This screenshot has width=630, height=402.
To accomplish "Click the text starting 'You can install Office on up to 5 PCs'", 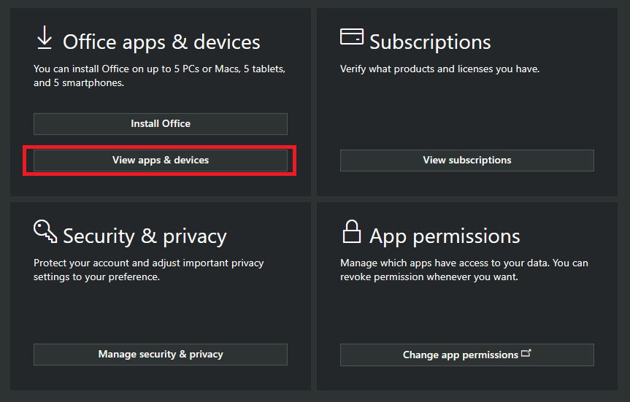I will [x=160, y=76].
